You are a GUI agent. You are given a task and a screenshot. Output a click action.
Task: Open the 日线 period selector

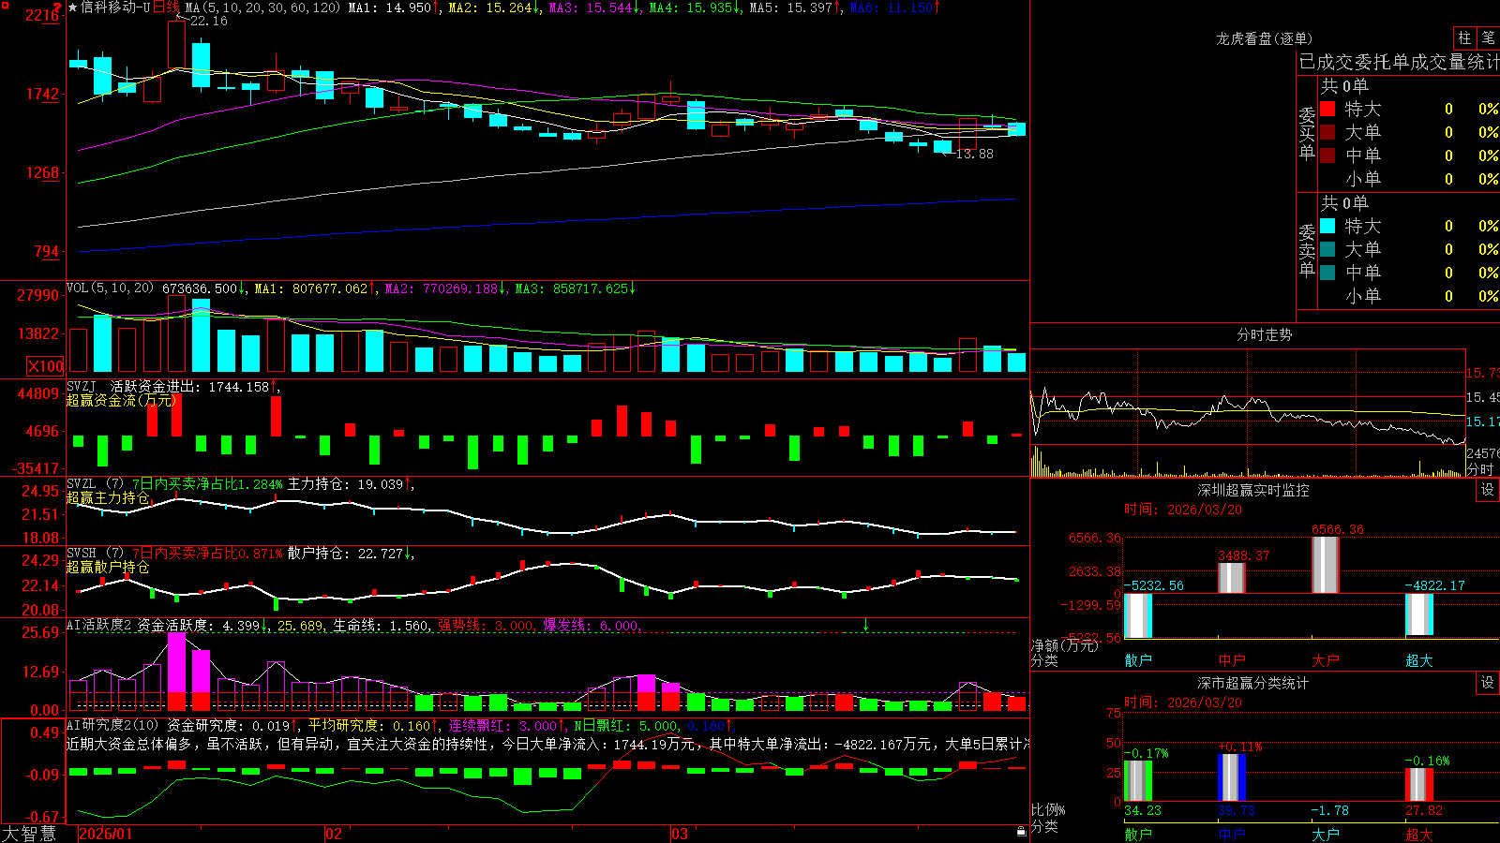pyautogui.click(x=166, y=7)
